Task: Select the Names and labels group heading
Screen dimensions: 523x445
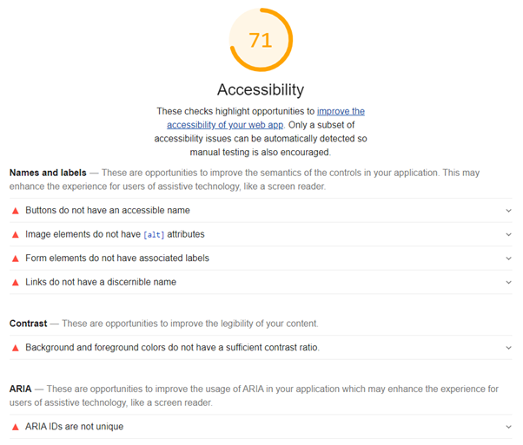Action: [x=48, y=173]
